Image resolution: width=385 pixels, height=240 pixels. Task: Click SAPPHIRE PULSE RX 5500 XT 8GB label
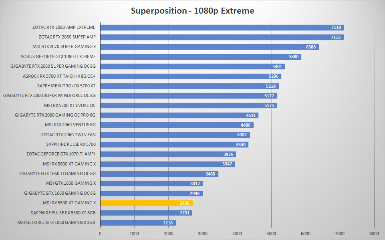63,213
